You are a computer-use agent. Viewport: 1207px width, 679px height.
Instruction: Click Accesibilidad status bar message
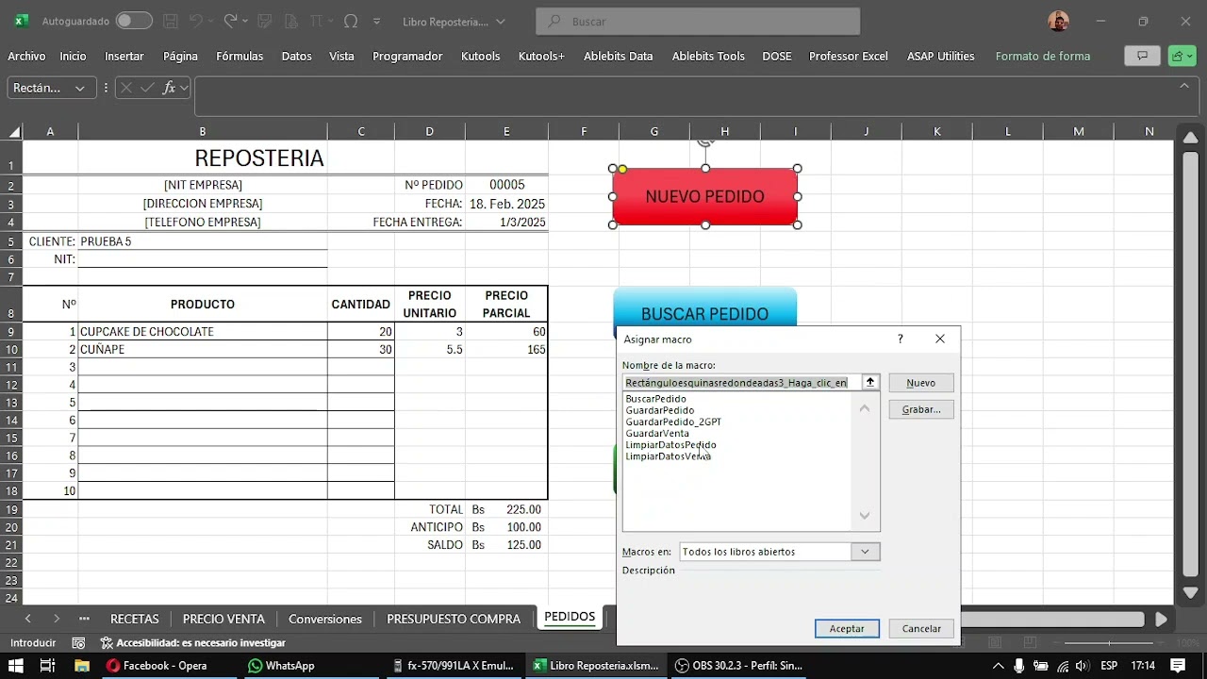(x=192, y=643)
